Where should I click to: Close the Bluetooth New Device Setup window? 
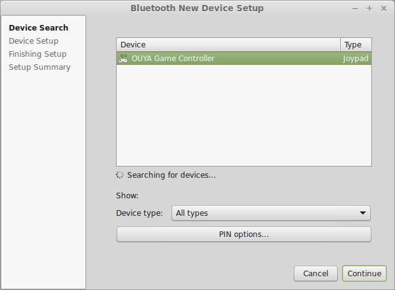(383, 8)
